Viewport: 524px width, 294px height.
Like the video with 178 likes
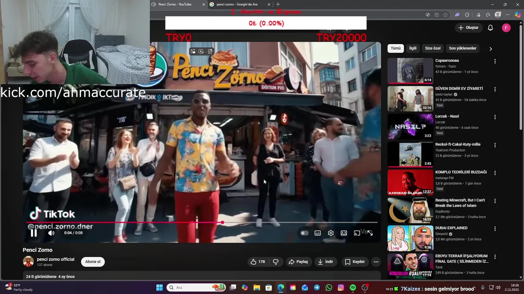click(258, 262)
